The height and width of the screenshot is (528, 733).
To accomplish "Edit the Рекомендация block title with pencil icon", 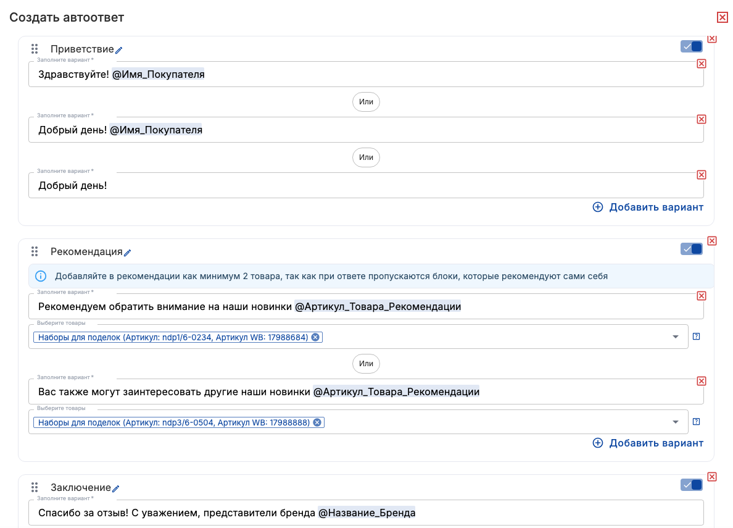I will click(128, 253).
